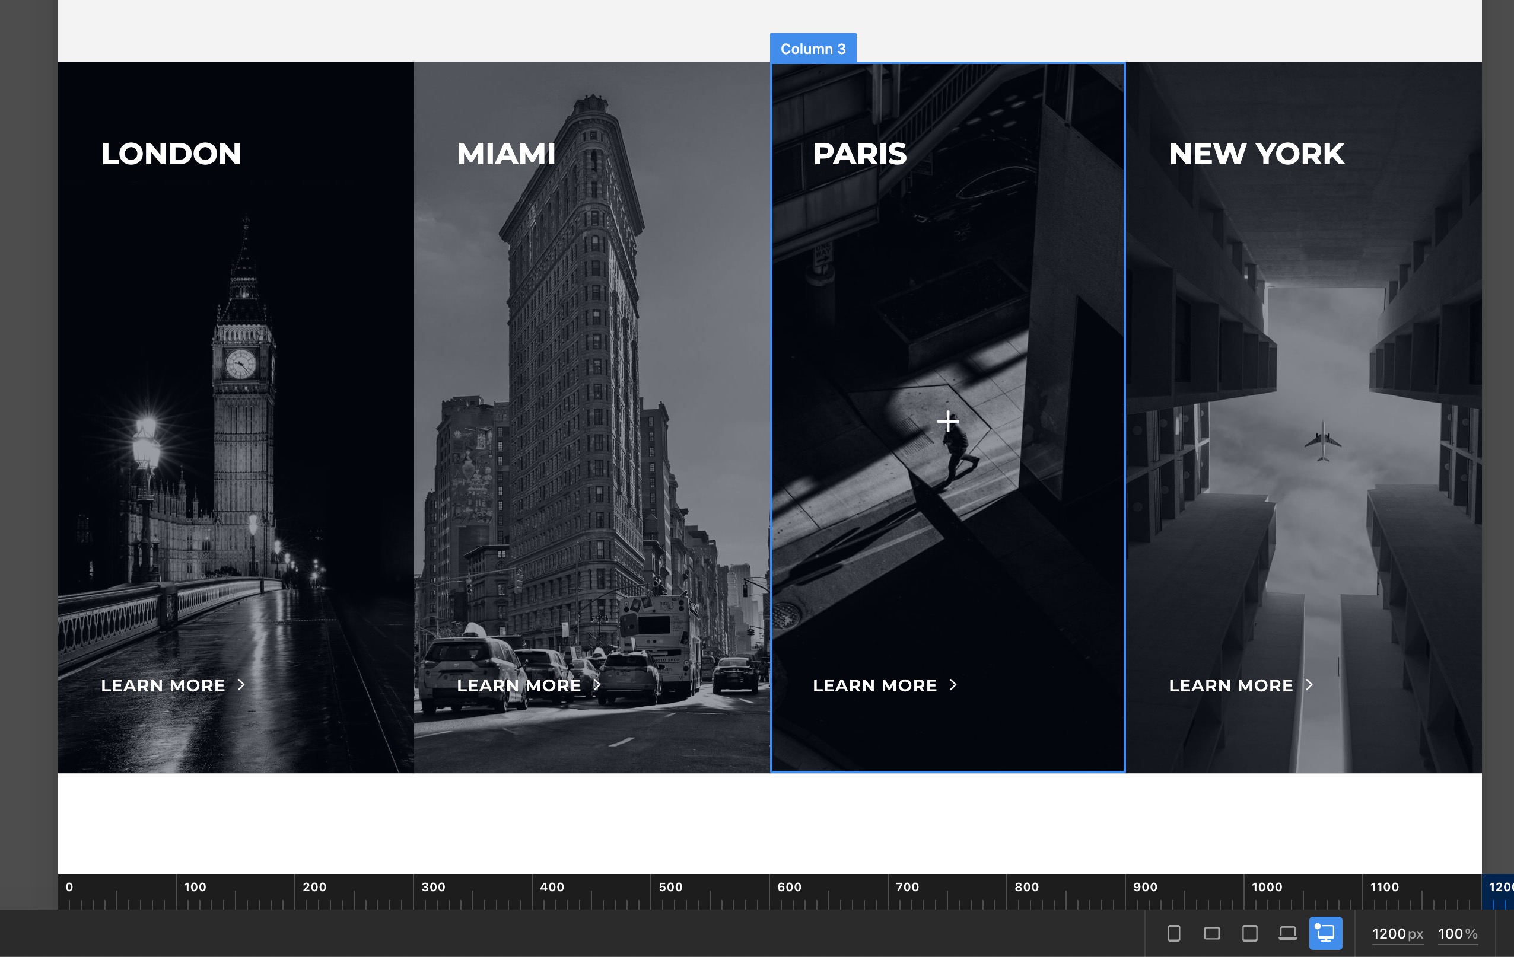The image size is (1514, 957).
Task: Click arrow beside Miami Learn More
Action: tap(597, 685)
